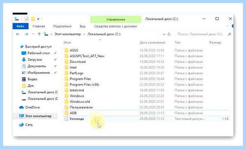Screen dimensions: 246x149
Task: Click the search field for Локальный диск (C:)
Action: (x=200, y=34)
